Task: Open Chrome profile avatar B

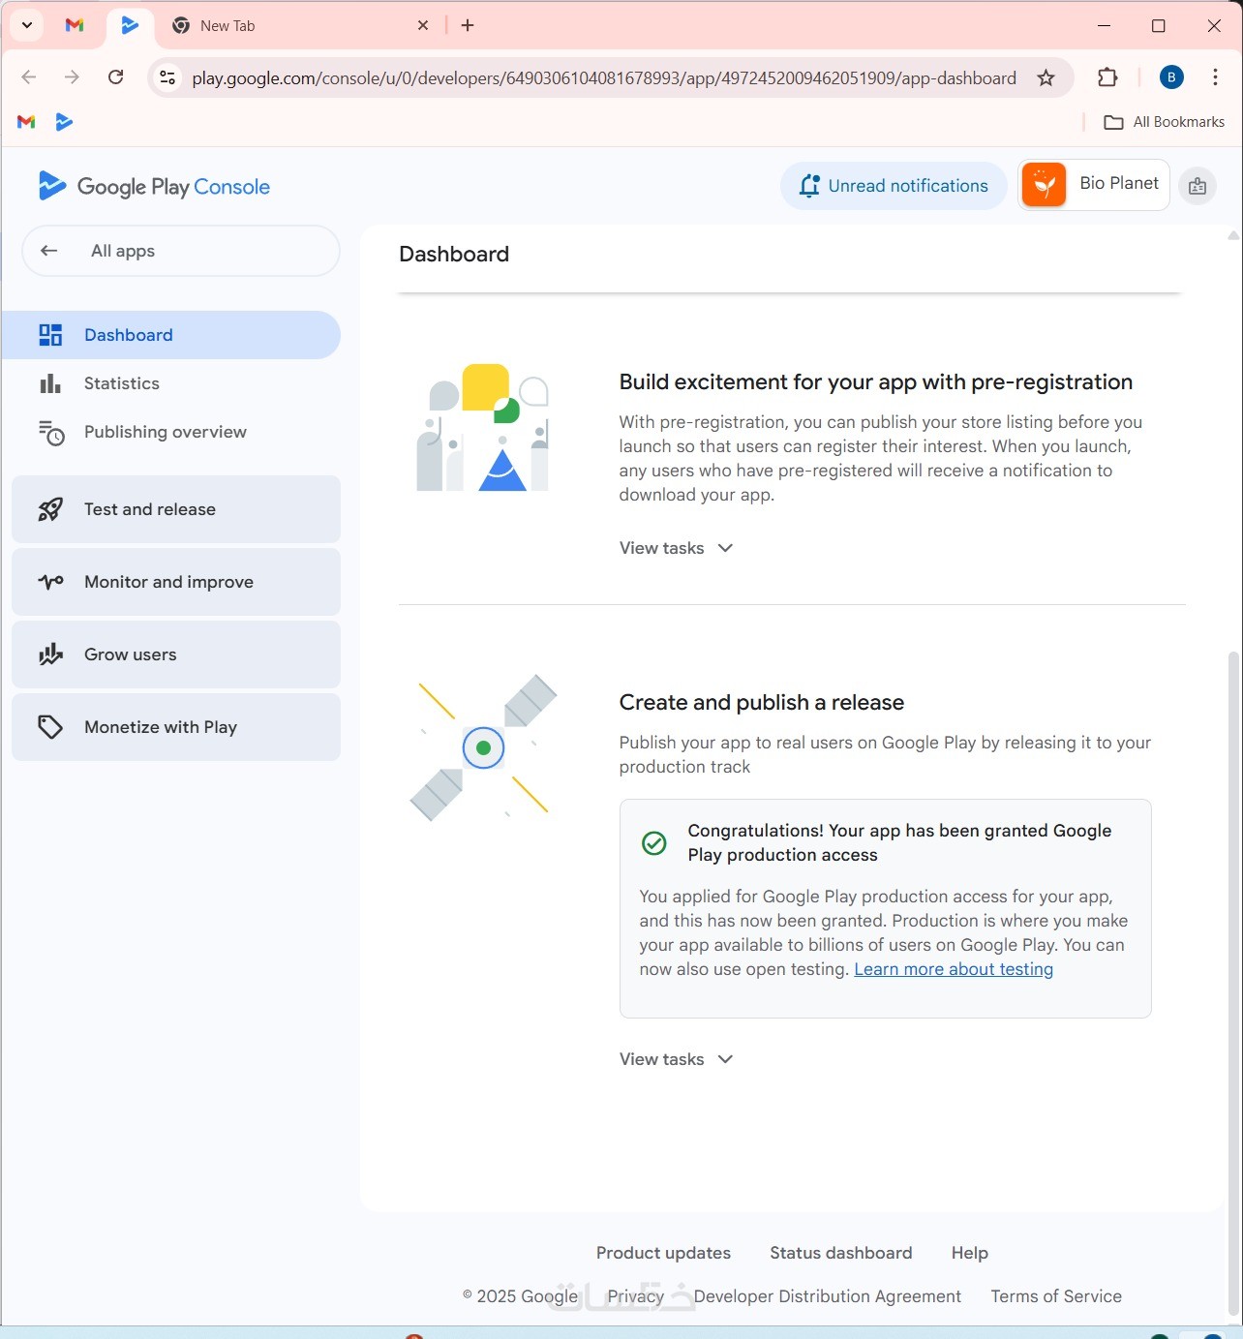Action: 1171,77
